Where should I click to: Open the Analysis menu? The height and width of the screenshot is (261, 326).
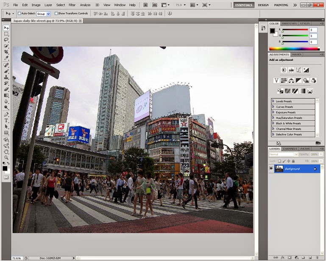coord(85,5)
